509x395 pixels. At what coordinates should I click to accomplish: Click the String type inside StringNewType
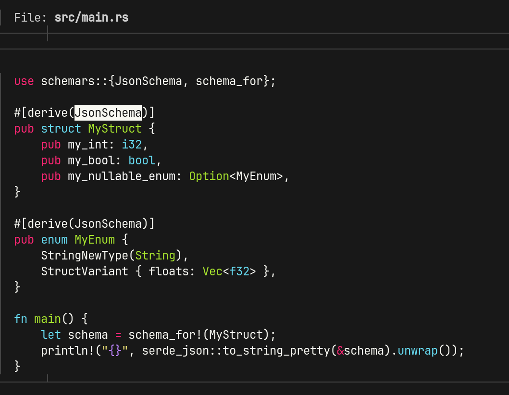[155, 255]
